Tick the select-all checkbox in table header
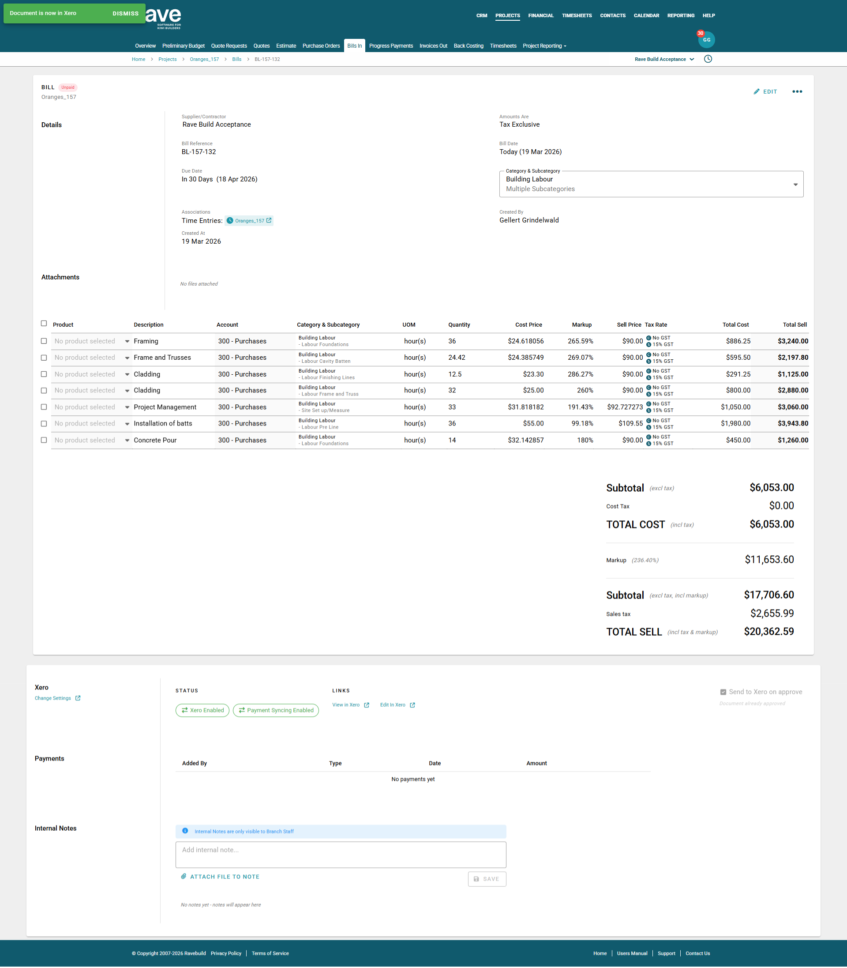Image resolution: width=847 pixels, height=968 pixels. pyautogui.click(x=44, y=324)
